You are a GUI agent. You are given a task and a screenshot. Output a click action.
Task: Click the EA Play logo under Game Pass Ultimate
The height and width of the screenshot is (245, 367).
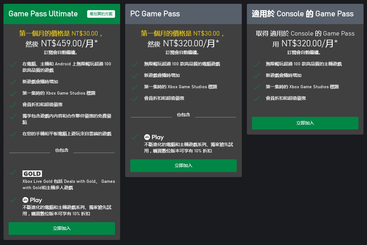(x=32, y=200)
